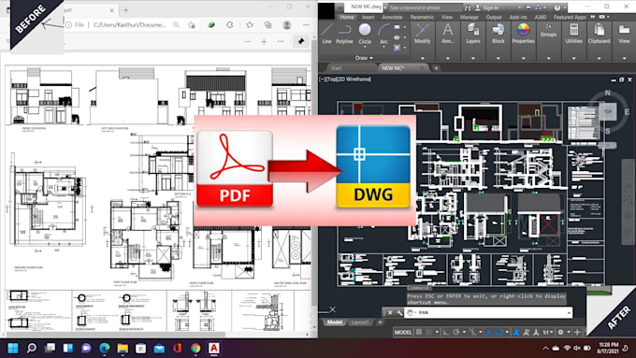Click the AutoCAD keyword search box
Viewport: 636px width, 358px height.
[425, 7]
